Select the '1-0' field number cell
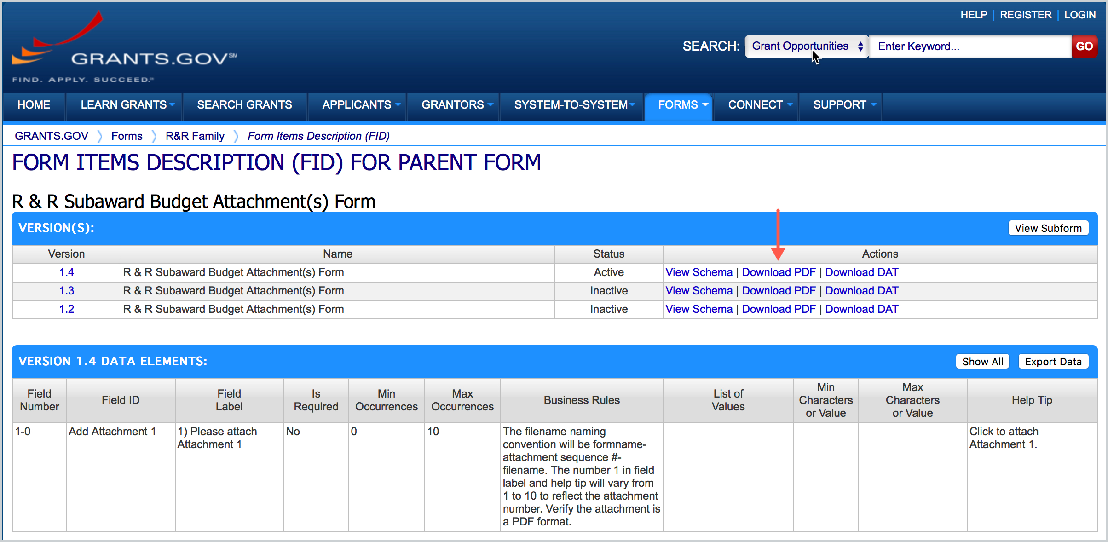 tap(40, 477)
